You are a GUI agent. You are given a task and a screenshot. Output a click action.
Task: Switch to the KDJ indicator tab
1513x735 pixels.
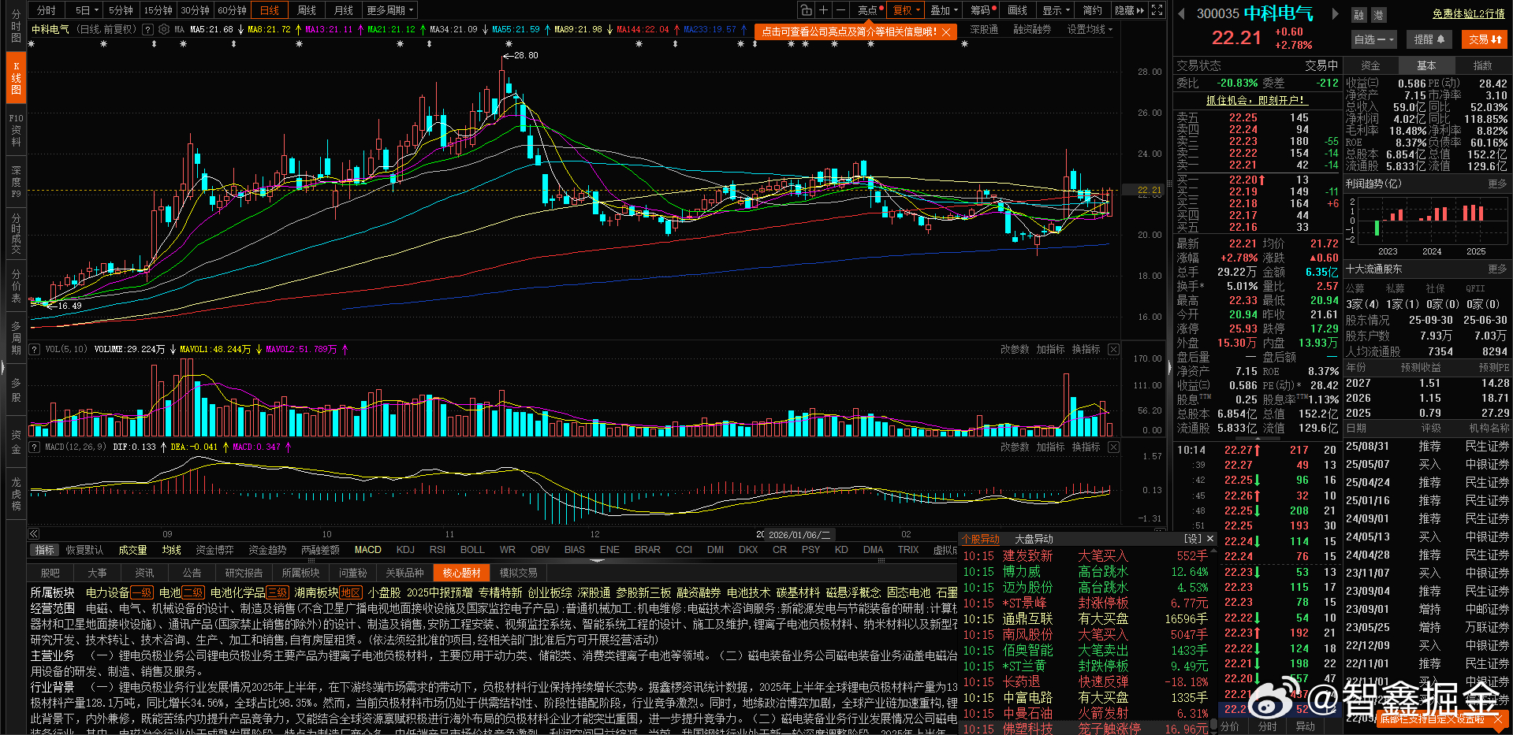tap(405, 549)
